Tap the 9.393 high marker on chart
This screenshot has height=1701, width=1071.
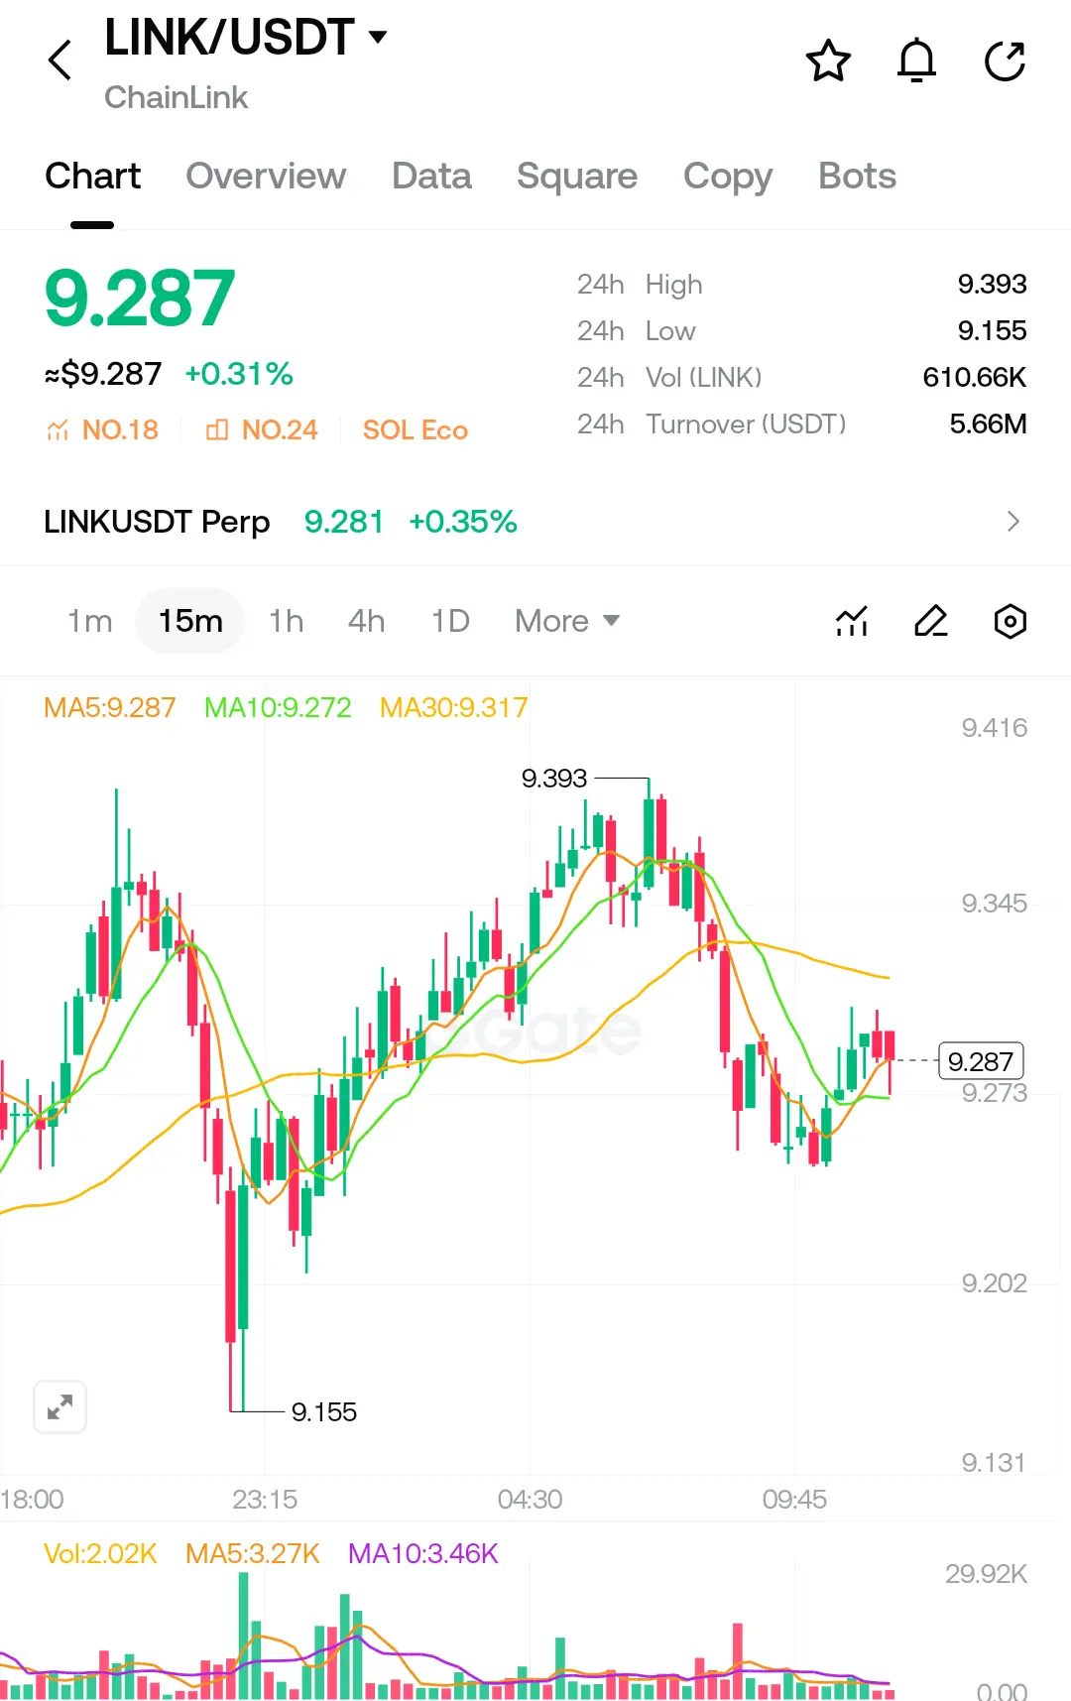pyautogui.click(x=554, y=778)
